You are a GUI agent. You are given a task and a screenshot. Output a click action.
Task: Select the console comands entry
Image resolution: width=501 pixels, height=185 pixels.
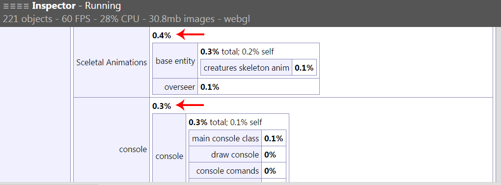(x=227, y=171)
